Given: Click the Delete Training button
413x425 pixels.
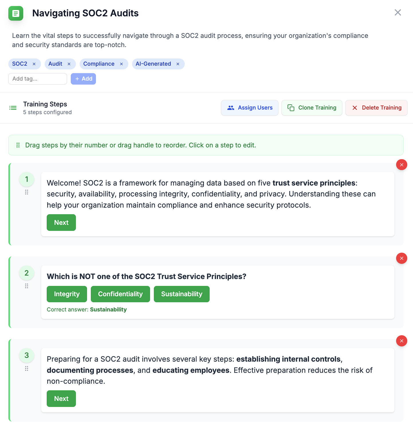Looking at the screenshot, I should click(376, 108).
